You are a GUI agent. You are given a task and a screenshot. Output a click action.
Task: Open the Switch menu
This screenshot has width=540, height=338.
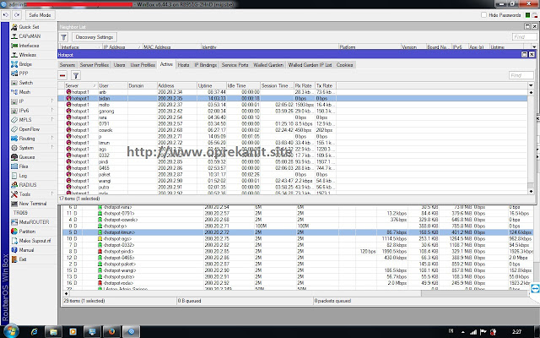pyautogui.click(x=25, y=83)
